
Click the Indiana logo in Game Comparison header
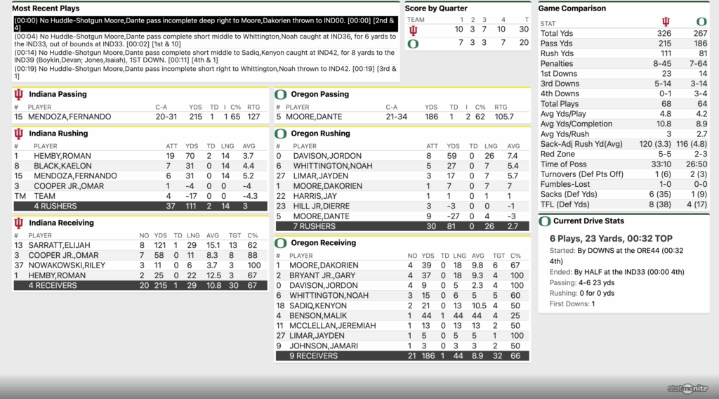pyautogui.click(x=665, y=22)
